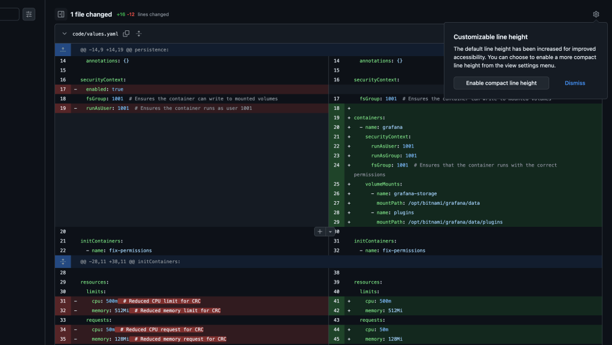Select added line 'volumeMounts:'
Screen dimensions: 612x345
tap(383, 184)
